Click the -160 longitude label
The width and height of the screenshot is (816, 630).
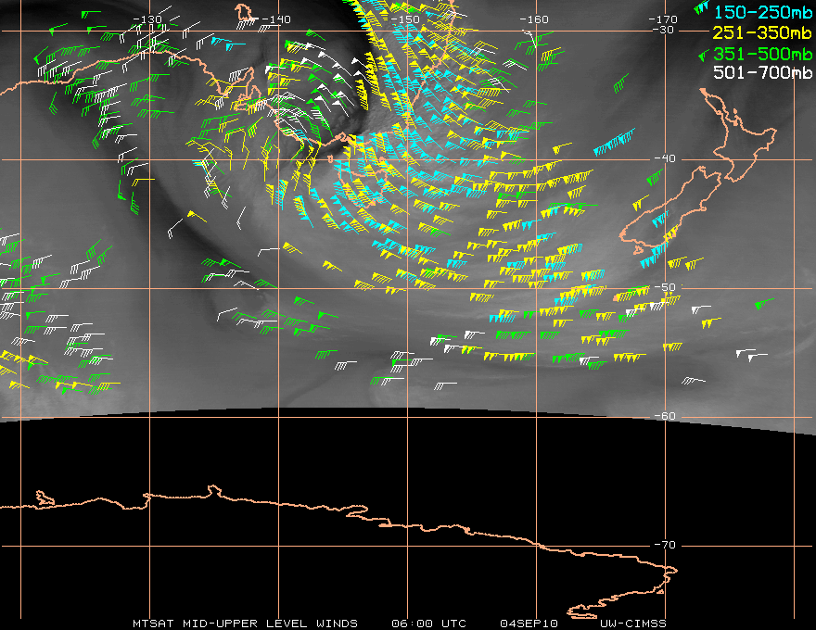[x=534, y=19]
